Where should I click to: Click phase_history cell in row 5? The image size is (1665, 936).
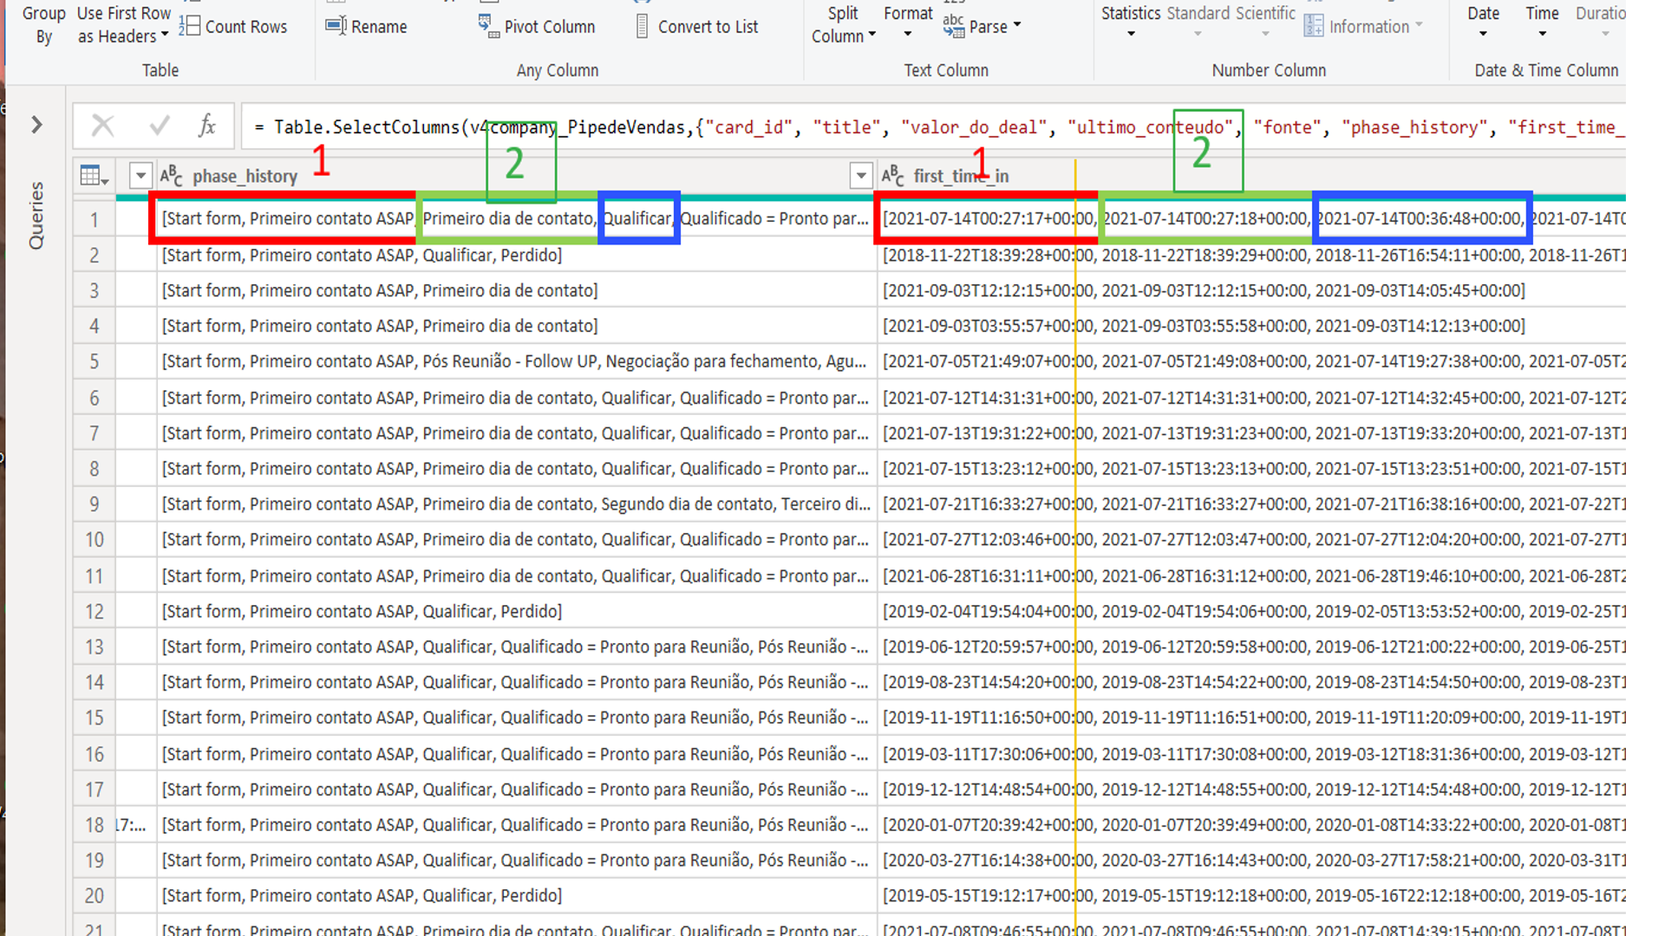pyautogui.click(x=516, y=361)
